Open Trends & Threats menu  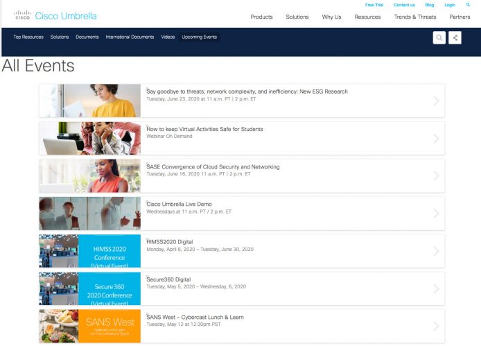point(414,17)
